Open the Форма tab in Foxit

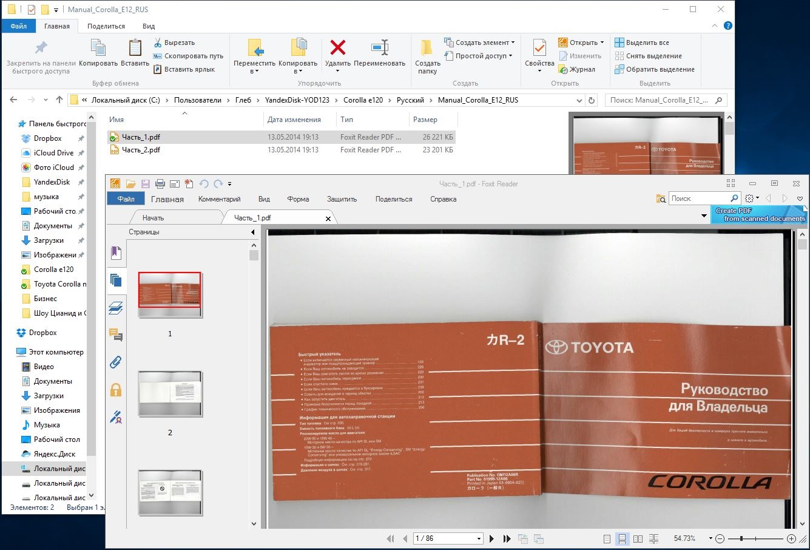(298, 199)
